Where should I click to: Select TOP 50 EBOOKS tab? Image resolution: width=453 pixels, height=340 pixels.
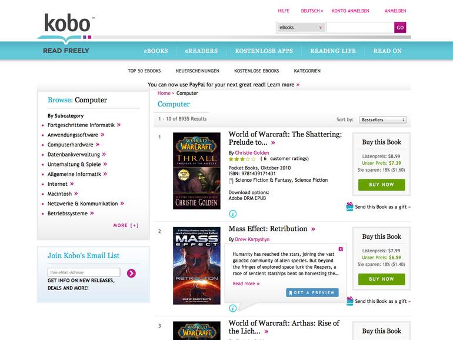pos(144,71)
